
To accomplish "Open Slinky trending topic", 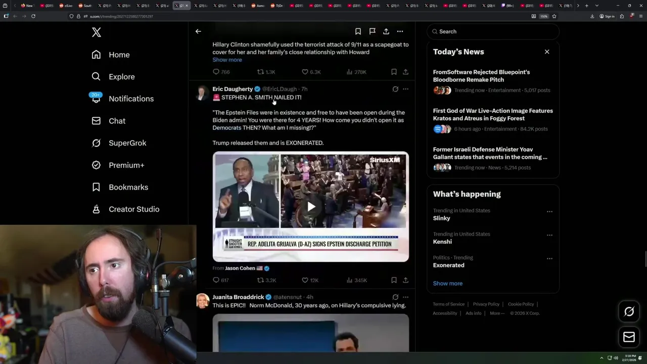I will click(x=441, y=218).
